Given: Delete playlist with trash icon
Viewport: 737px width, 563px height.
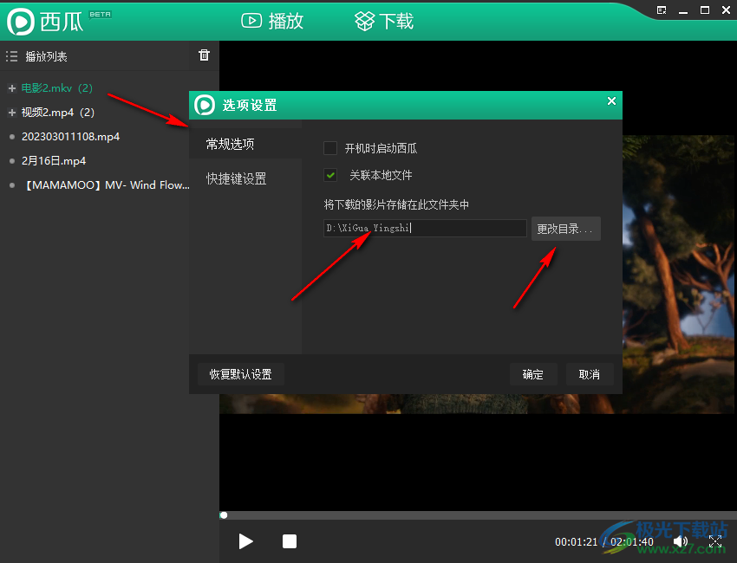Looking at the screenshot, I should [x=204, y=55].
